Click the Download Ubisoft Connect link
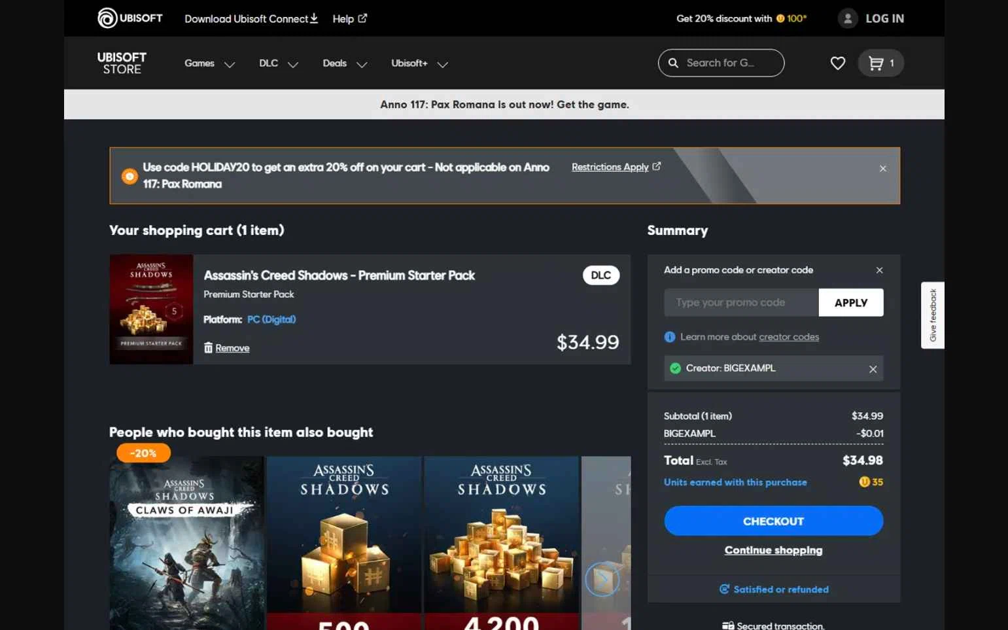 [x=251, y=18]
